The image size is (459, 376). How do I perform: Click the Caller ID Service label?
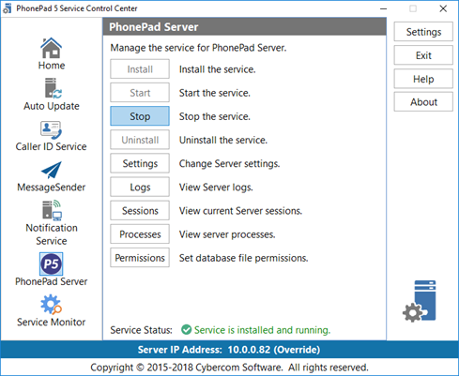point(51,146)
